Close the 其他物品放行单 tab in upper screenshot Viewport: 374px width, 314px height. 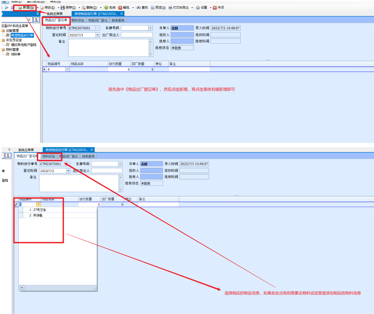point(121,14)
